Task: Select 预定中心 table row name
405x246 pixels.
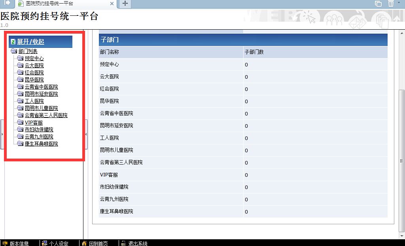Action: [x=109, y=64]
